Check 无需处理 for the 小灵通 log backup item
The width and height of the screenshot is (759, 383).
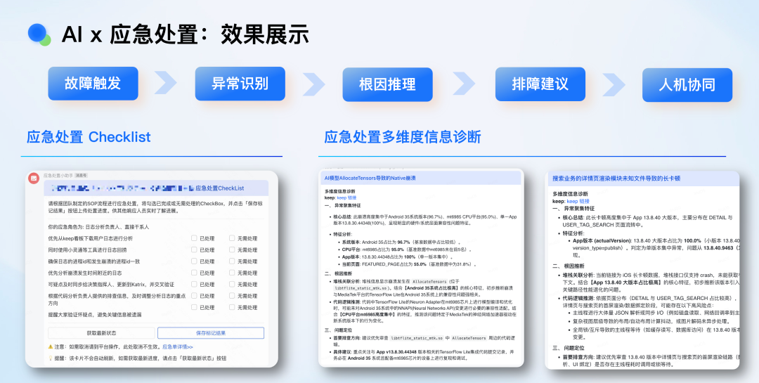233,249
